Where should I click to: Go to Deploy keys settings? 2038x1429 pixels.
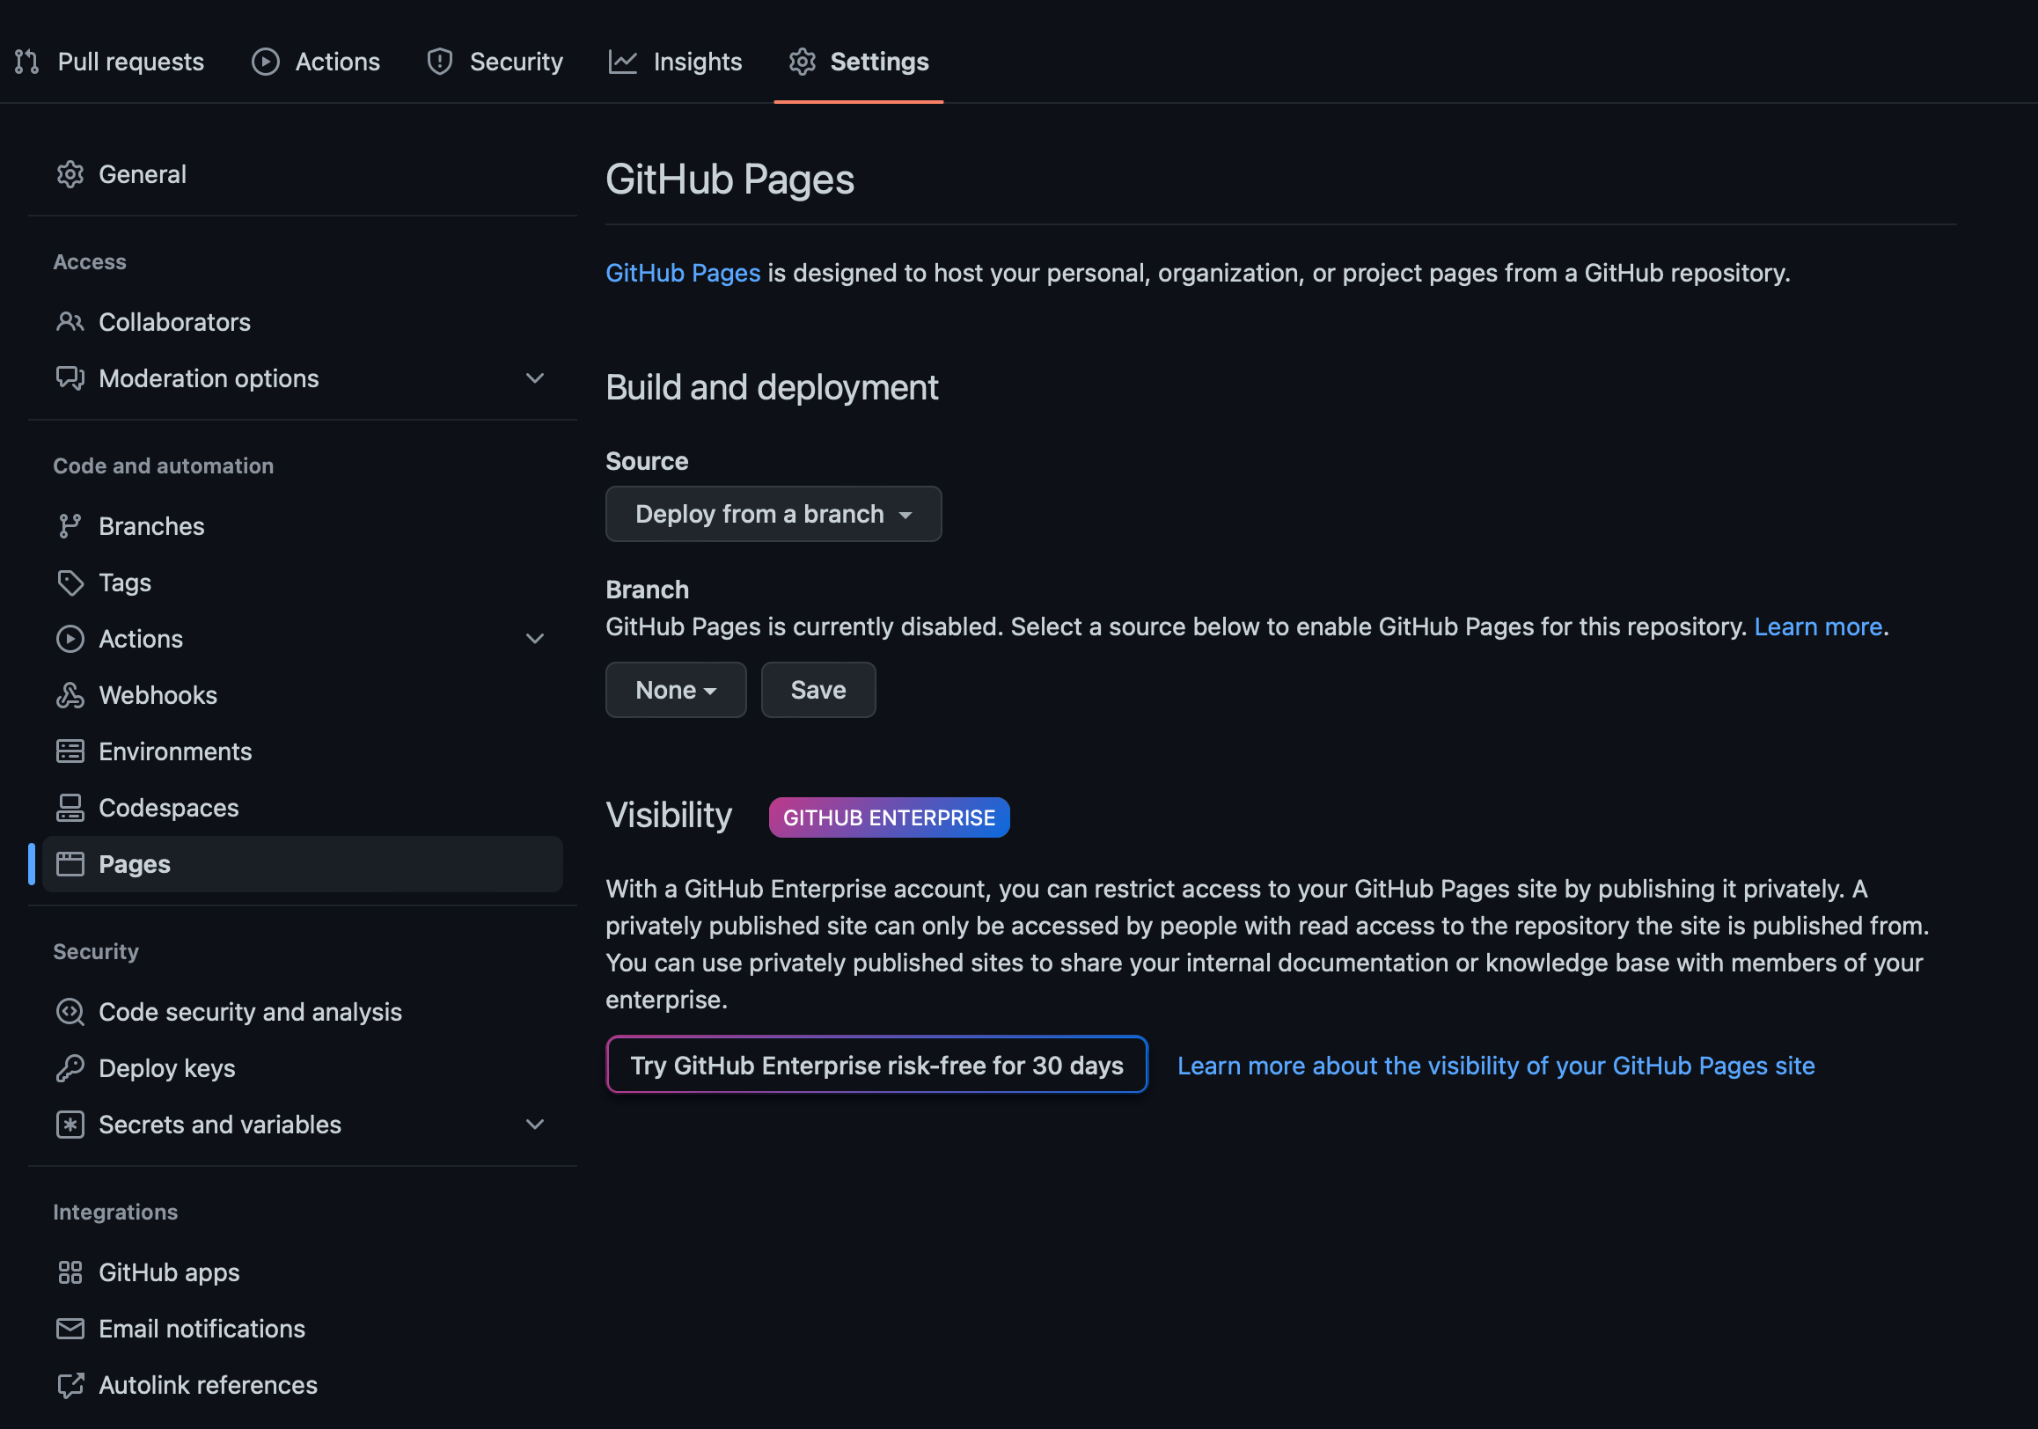point(302,1067)
